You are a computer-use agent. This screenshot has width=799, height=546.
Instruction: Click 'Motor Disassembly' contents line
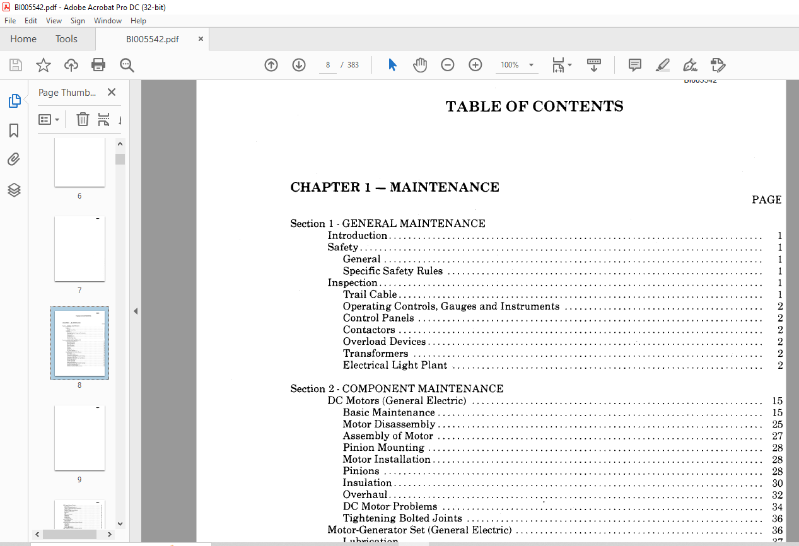[x=389, y=424]
